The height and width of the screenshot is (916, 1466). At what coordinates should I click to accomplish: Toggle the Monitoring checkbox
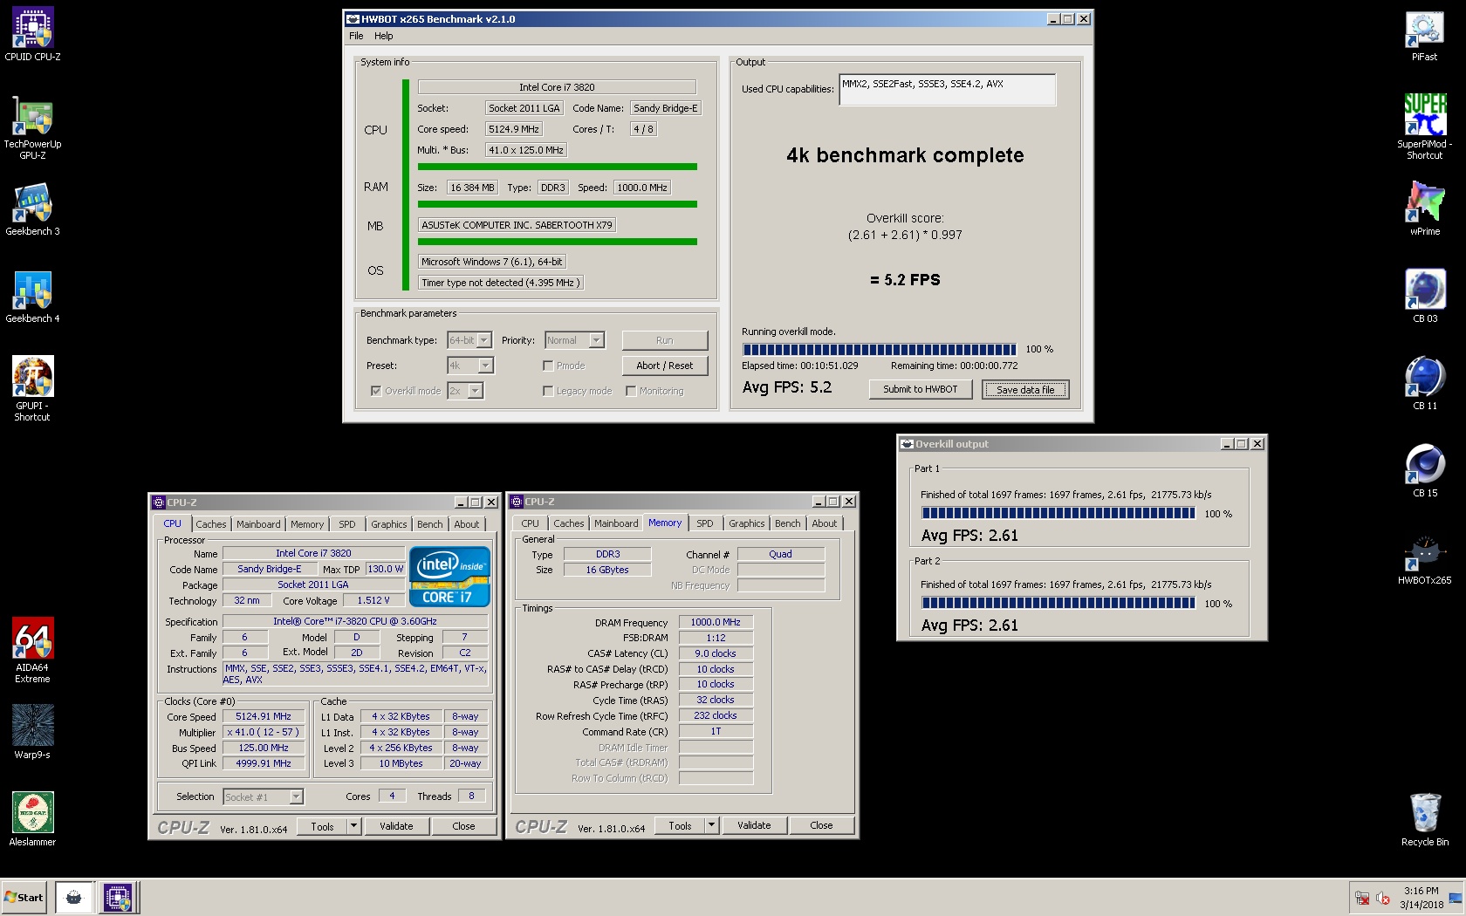[x=631, y=391]
